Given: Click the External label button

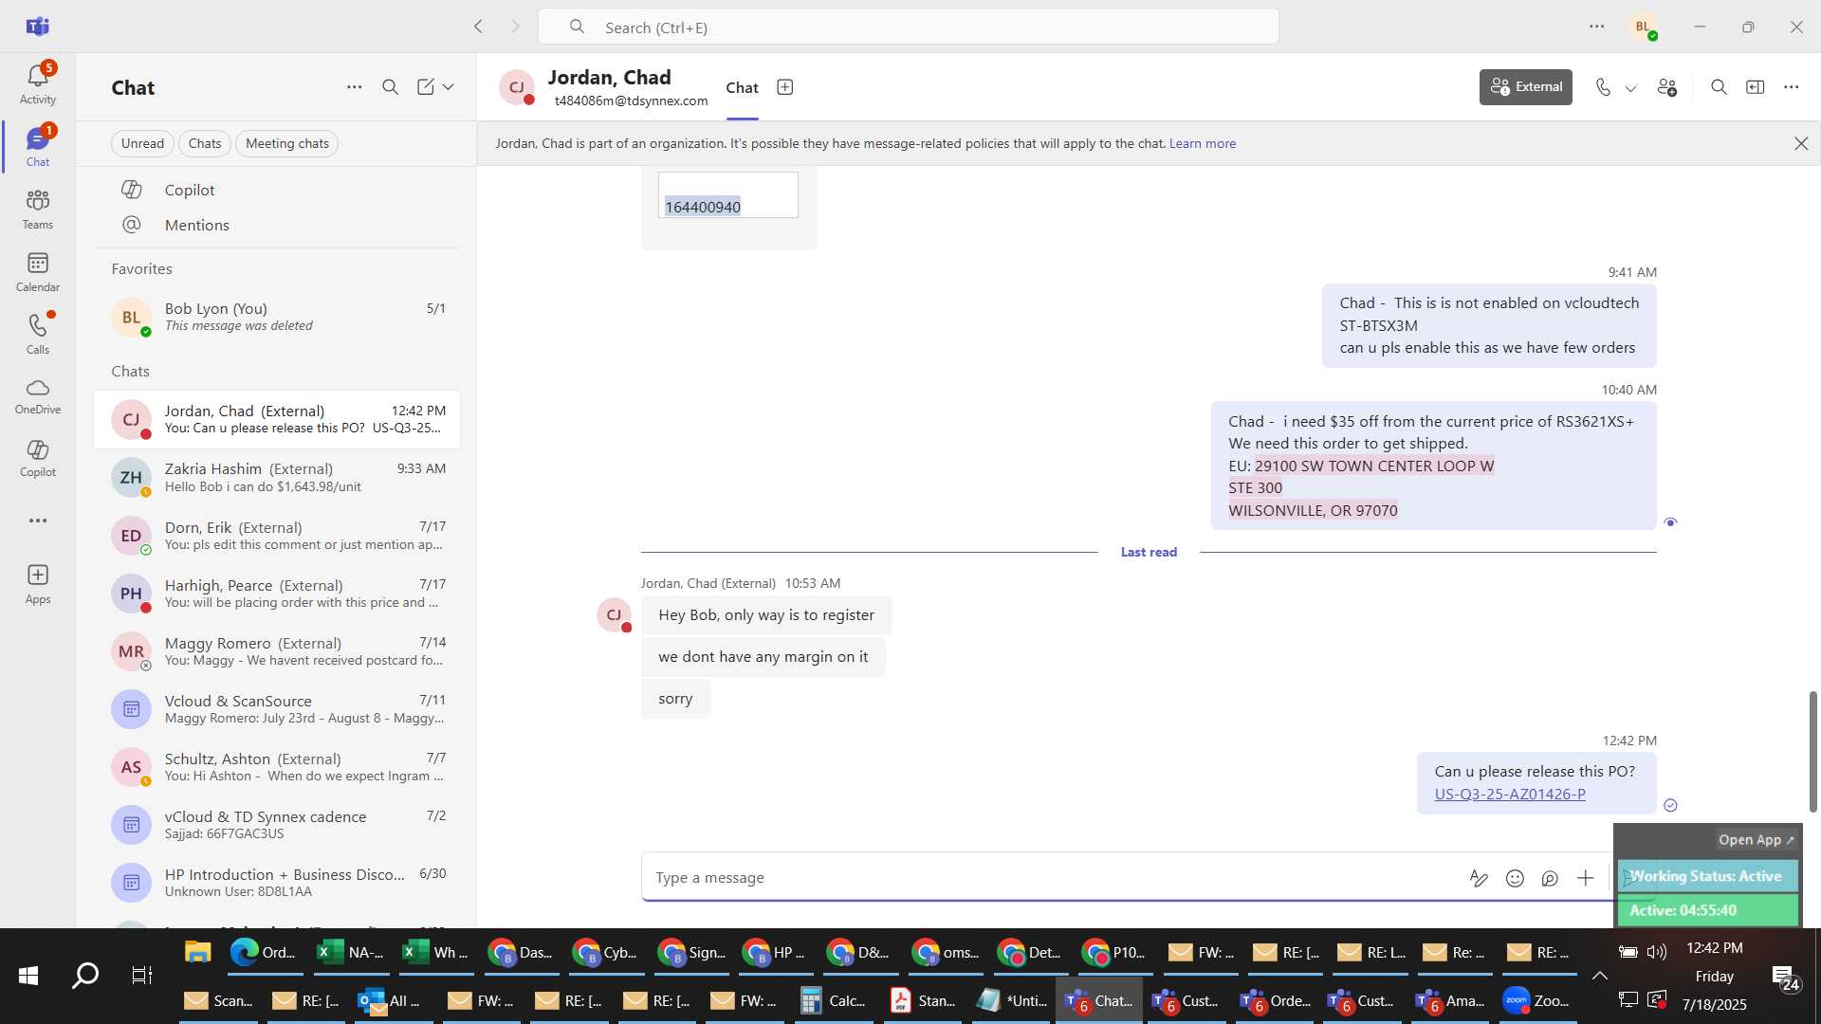Looking at the screenshot, I should click(1525, 87).
